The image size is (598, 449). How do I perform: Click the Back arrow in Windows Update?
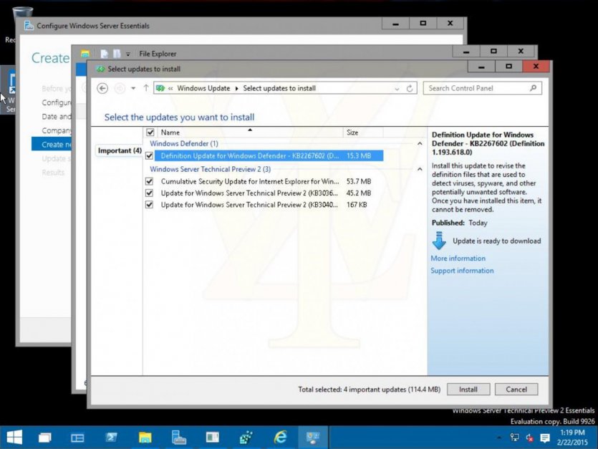(102, 88)
